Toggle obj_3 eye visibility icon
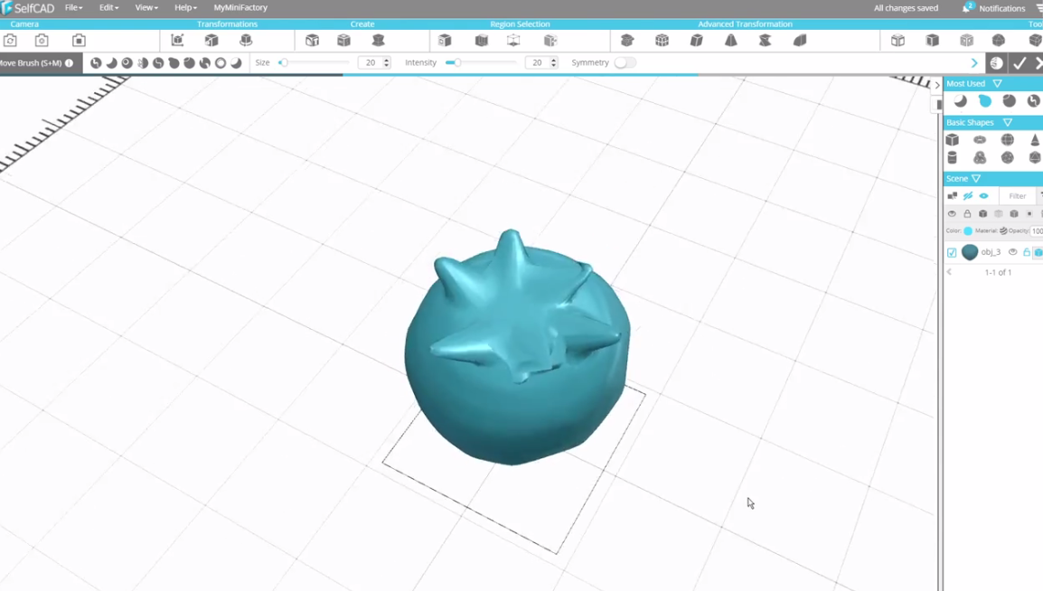Screen dimensions: 1043x591 [1012, 252]
